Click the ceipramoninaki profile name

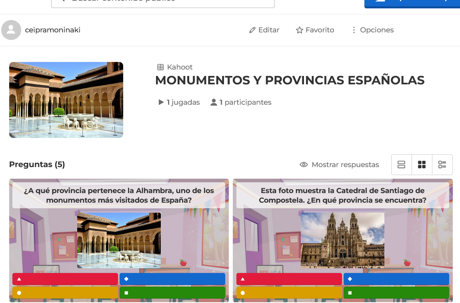52,30
